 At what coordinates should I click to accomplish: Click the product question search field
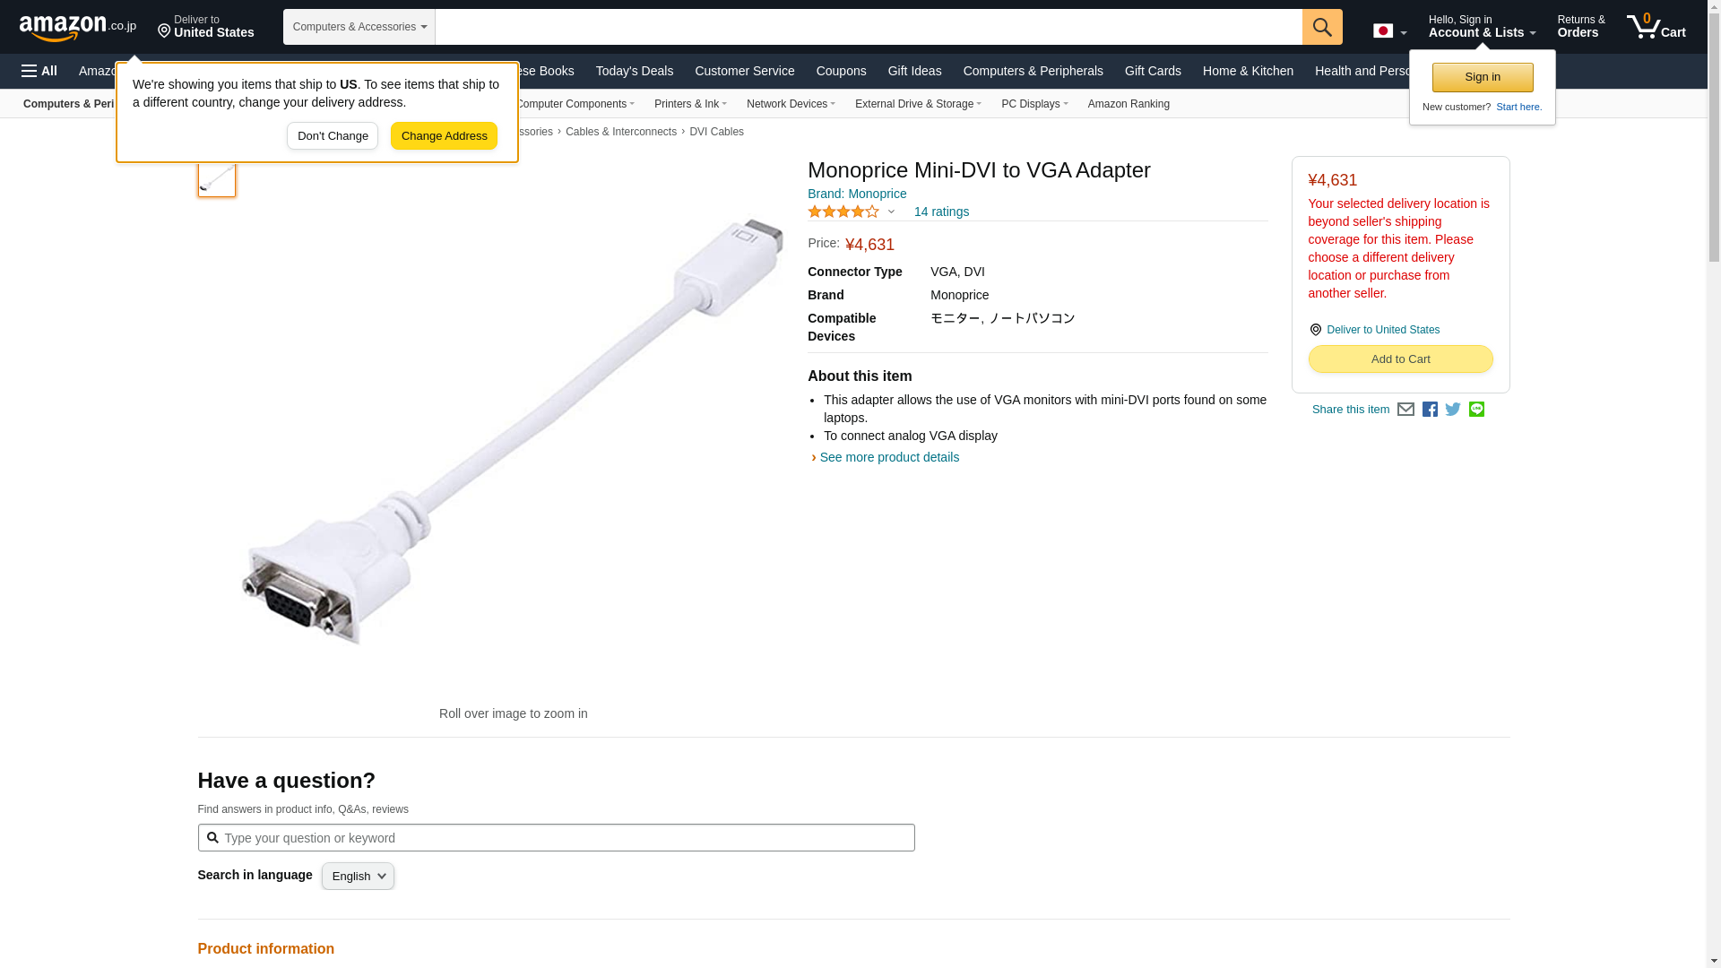point(565,838)
